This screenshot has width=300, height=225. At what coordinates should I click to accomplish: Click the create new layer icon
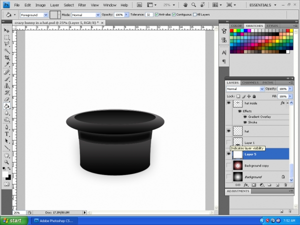pyautogui.click(x=277, y=185)
